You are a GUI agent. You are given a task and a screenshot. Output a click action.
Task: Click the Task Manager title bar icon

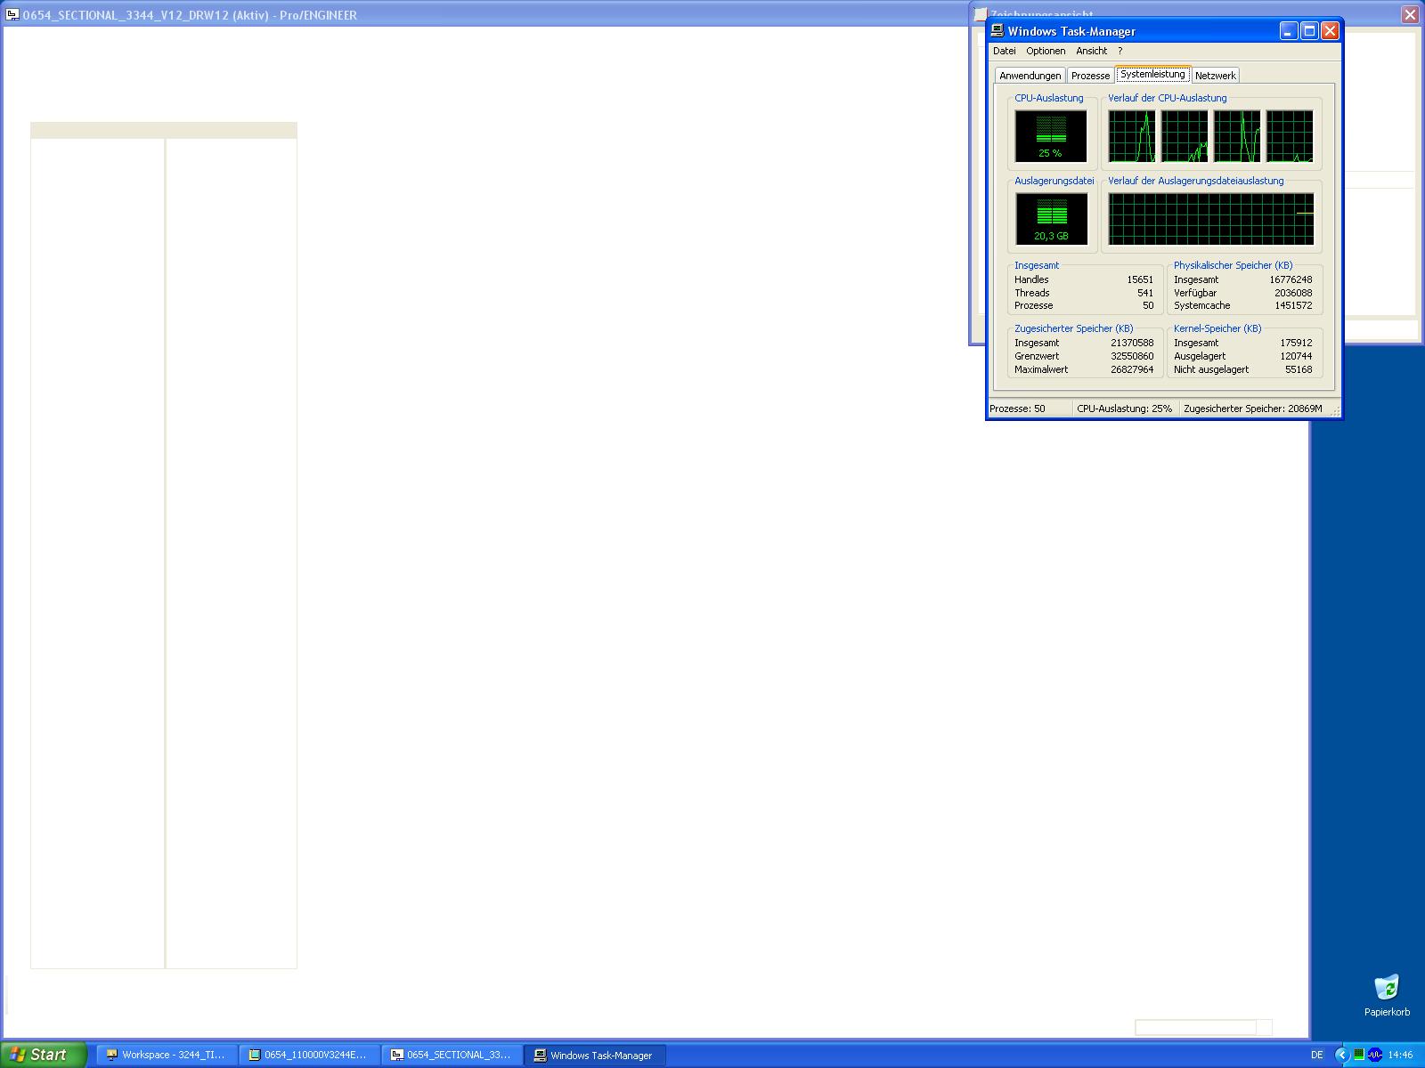(x=997, y=31)
